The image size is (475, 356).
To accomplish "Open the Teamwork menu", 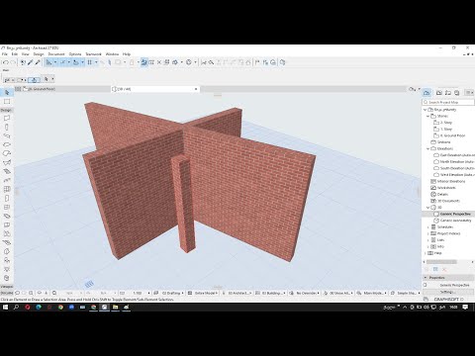I will point(94,54).
